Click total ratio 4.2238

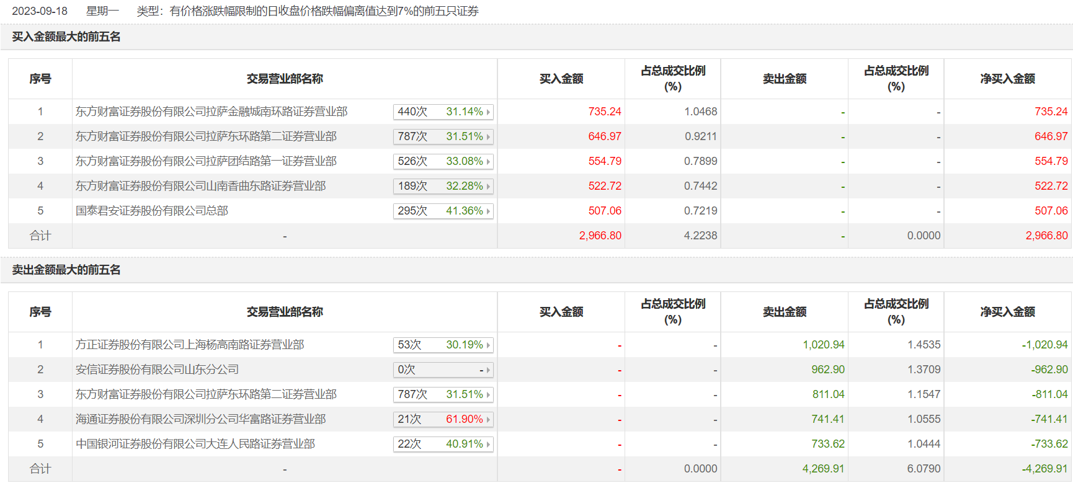(701, 236)
